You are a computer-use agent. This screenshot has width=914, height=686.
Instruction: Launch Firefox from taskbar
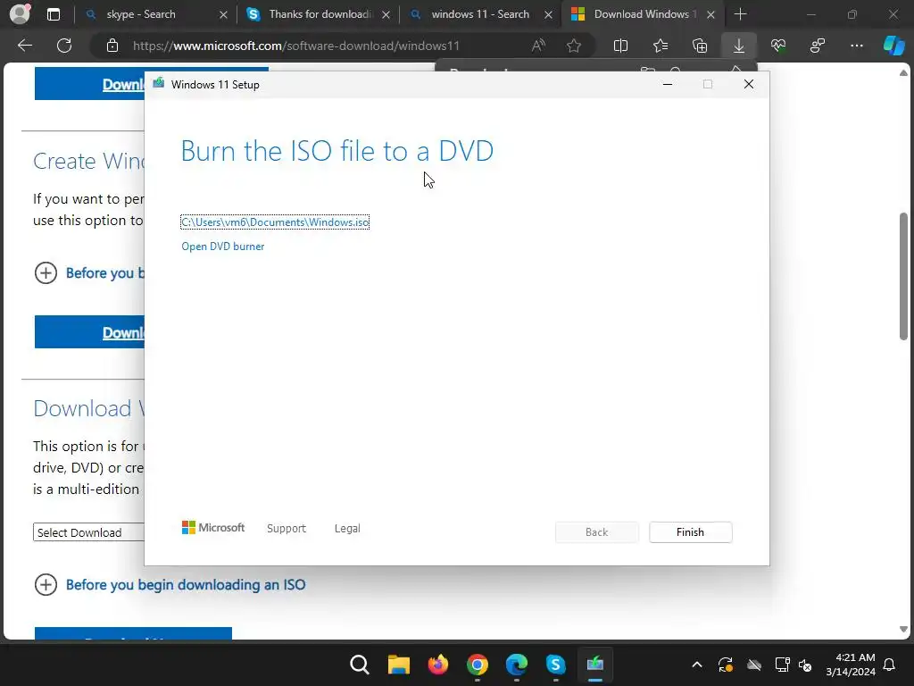[x=437, y=665]
